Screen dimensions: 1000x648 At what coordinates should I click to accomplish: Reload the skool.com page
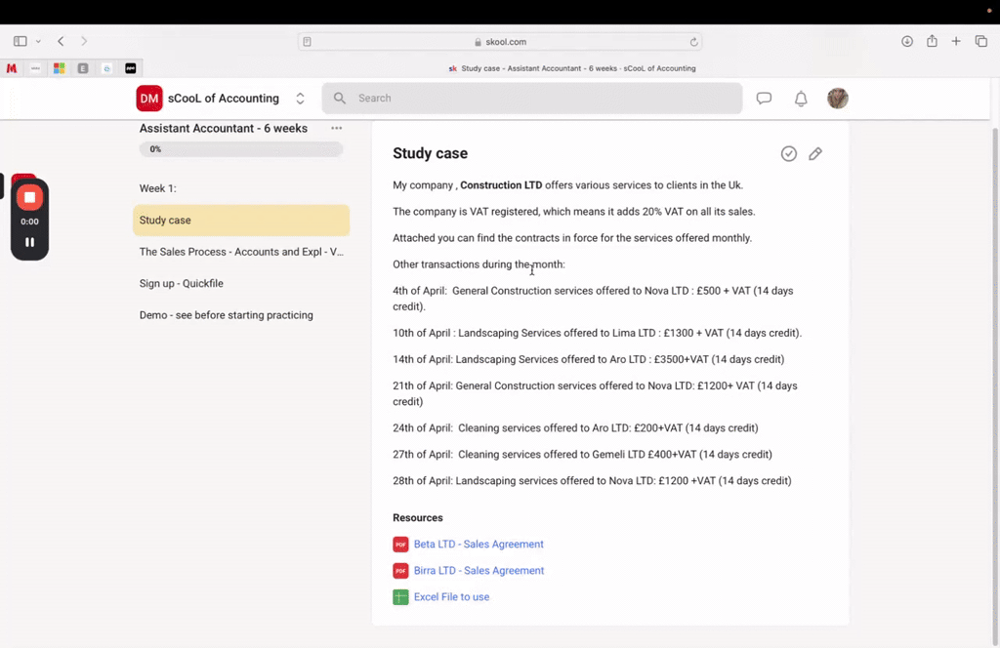(693, 42)
